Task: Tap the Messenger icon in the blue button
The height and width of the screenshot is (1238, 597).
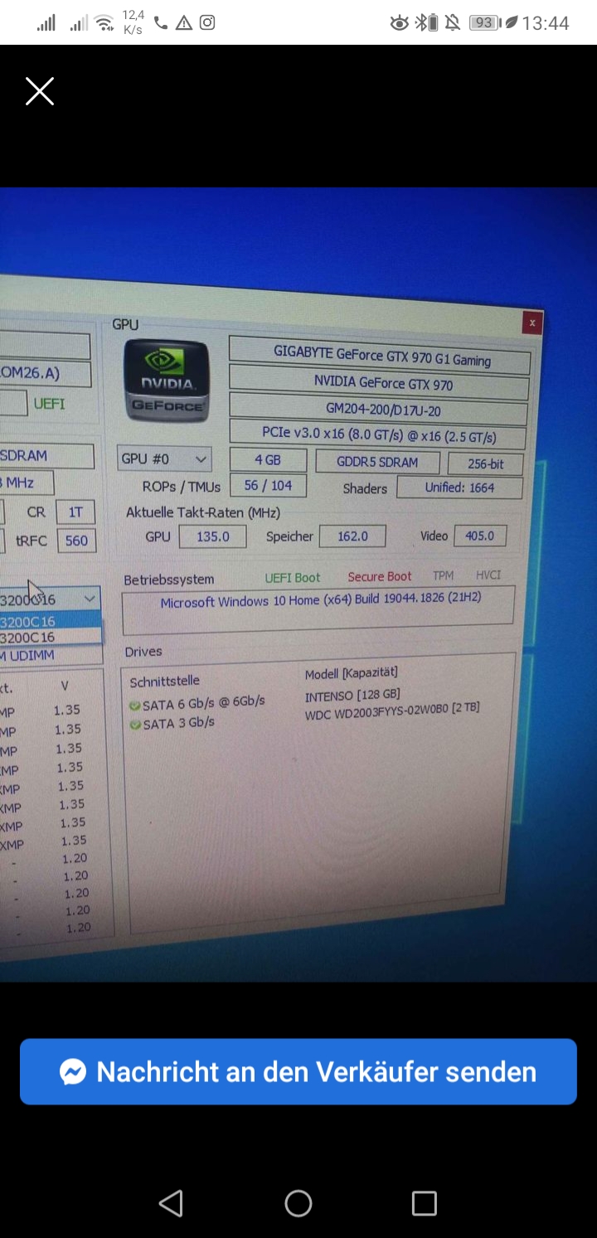Action: click(73, 1072)
